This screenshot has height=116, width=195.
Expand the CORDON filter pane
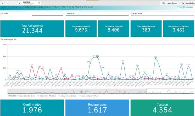click(97, 13)
